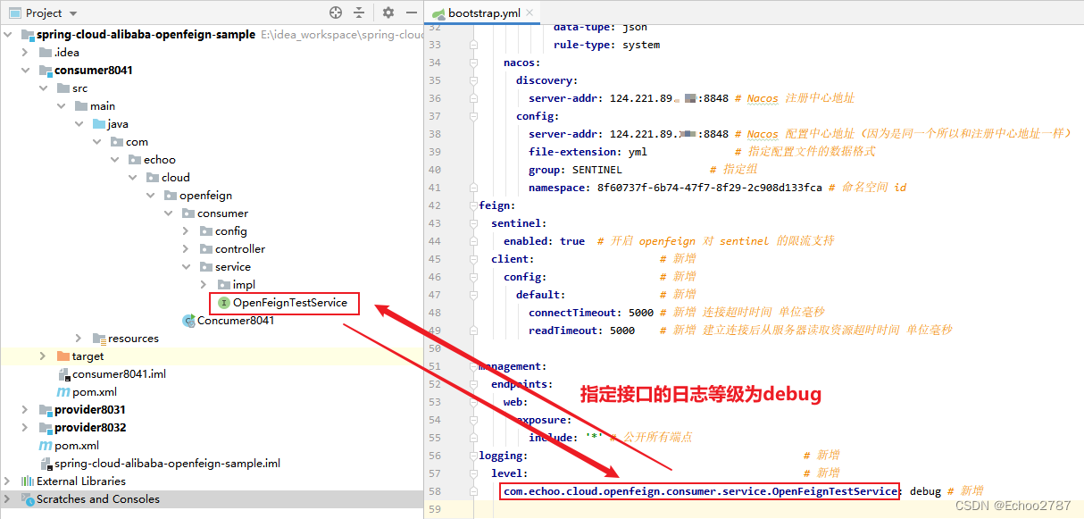1084x519 pixels.
Task: Click the blue java source folder icon
Action: tap(99, 124)
